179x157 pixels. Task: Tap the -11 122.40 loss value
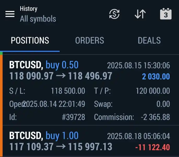152,147
